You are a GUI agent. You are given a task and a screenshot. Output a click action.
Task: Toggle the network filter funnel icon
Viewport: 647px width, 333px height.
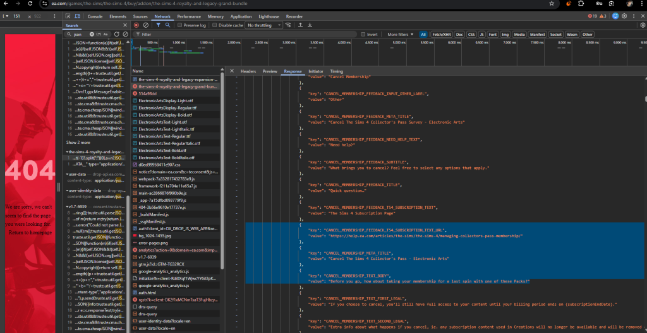(158, 25)
